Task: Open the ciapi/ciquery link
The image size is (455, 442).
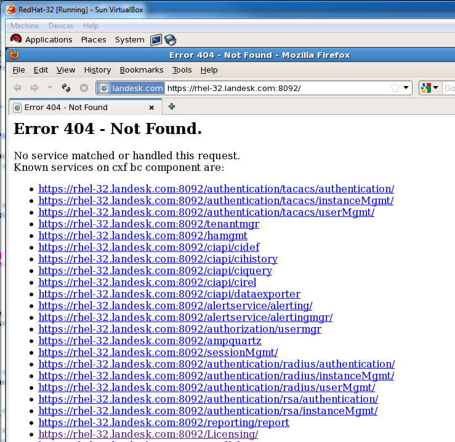Action: pos(155,270)
